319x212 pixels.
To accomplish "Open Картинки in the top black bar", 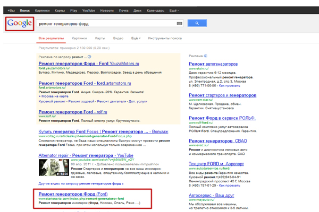I will 42,11.
